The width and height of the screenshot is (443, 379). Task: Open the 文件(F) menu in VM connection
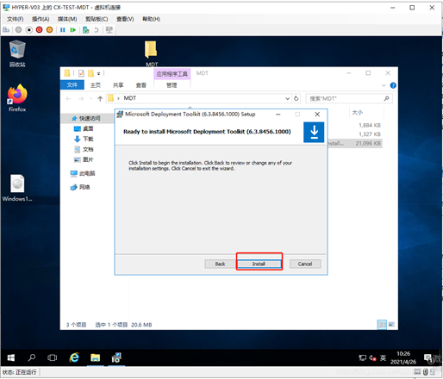16,19
